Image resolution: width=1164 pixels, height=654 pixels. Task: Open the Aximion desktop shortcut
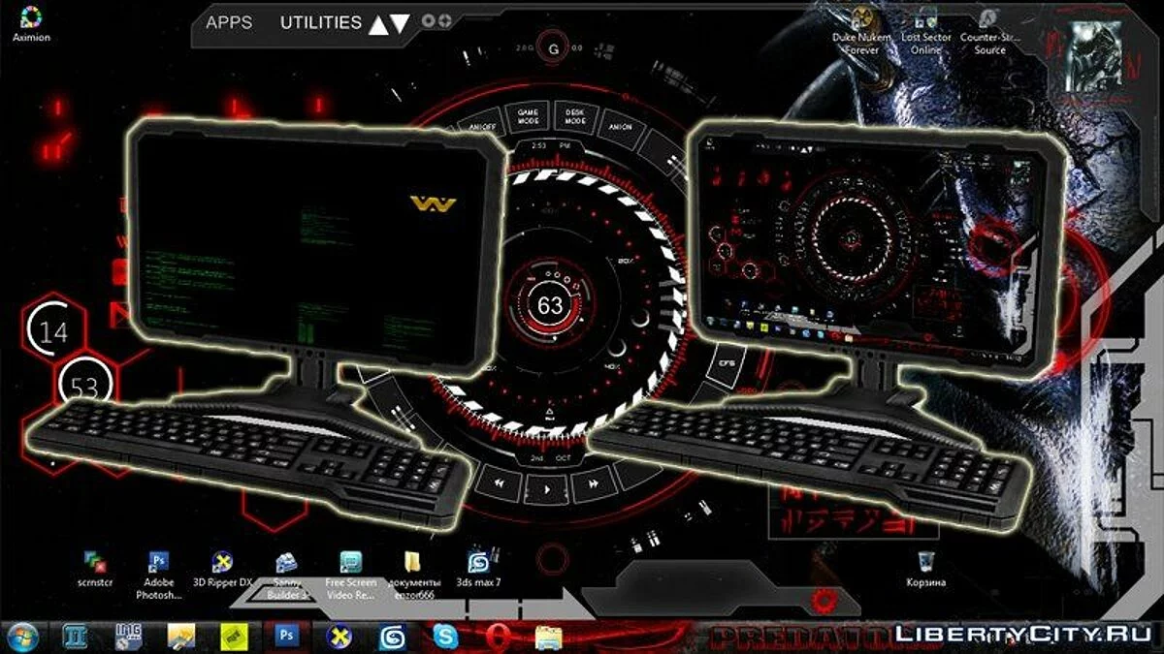(x=31, y=24)
